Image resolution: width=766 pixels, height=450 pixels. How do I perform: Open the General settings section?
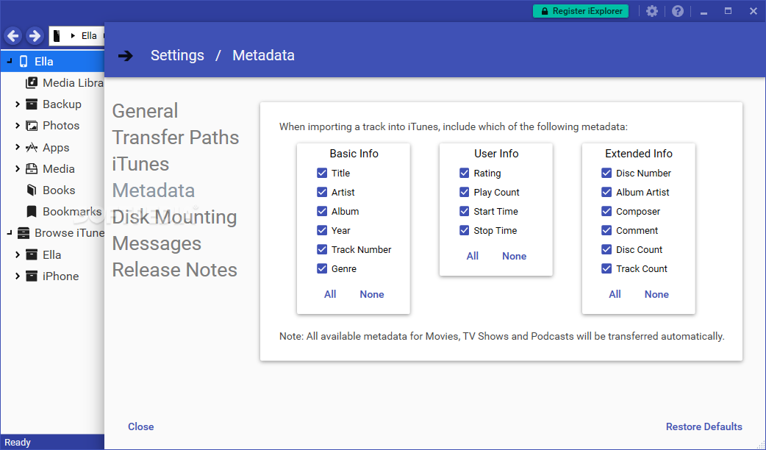click(x=145, y=111)
